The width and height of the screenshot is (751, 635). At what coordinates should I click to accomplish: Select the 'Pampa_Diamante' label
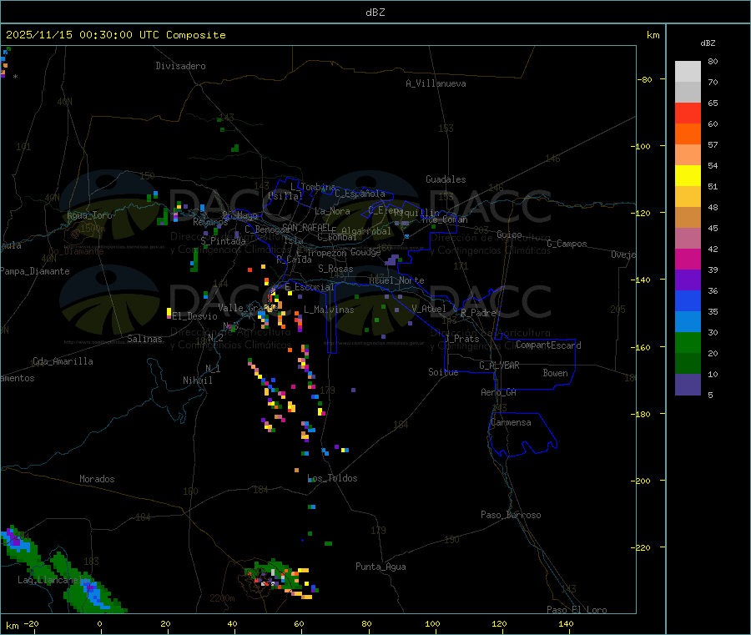click(x=35, y=271)
